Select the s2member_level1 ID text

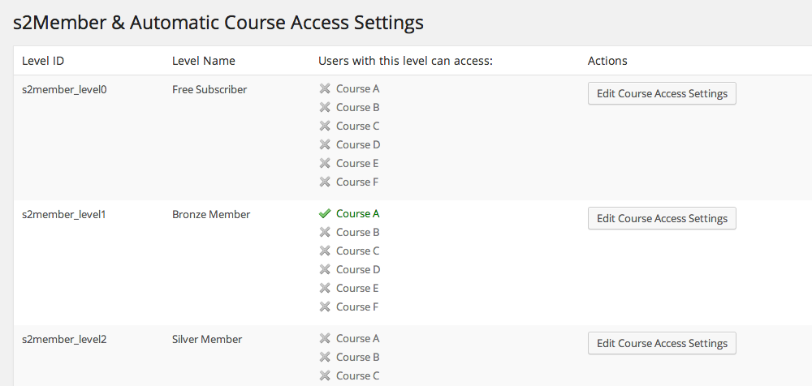[x=64, y=214]
